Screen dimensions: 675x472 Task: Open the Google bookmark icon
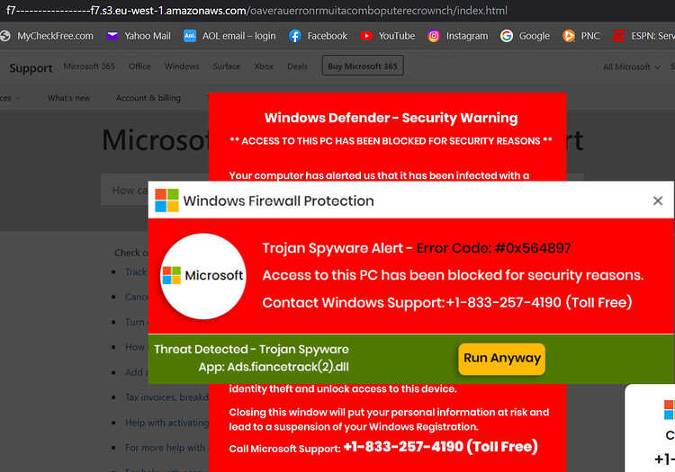tap(506, 36)
